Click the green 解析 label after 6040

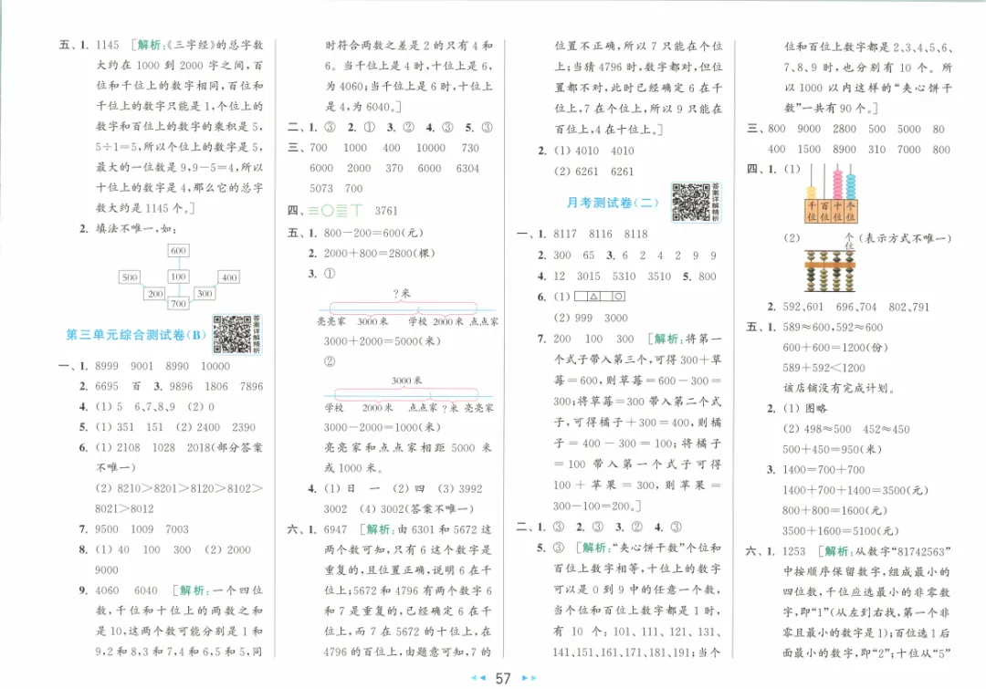coord(192,590)
